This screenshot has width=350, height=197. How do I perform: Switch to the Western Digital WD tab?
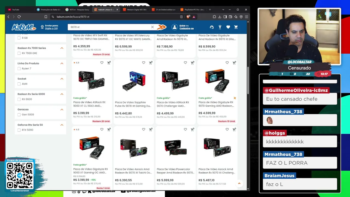(x=135, y=10)
